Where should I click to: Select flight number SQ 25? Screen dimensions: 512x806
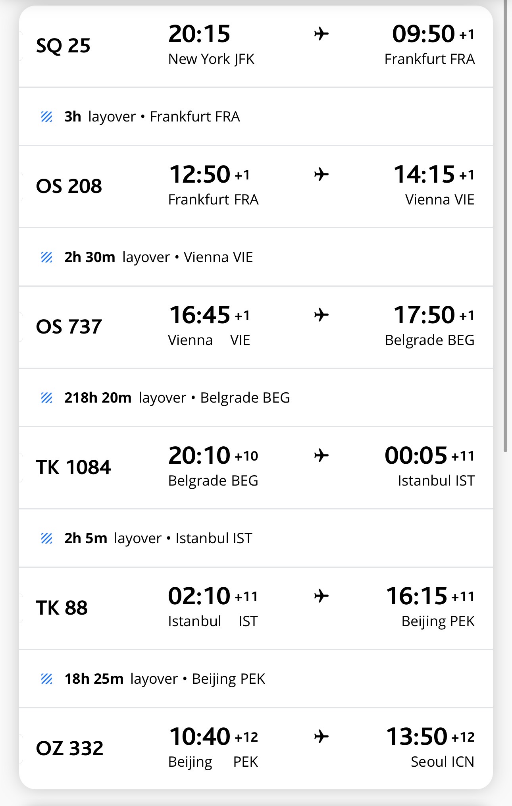[x=63, y=46]
